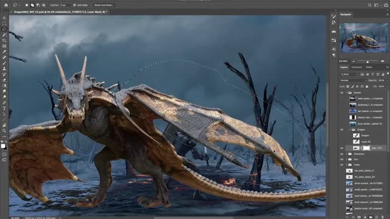Viewport: 390px width, 219px height.
Task: Collapse the Dragon group
Action: pyautogui.click(x=350, y=130)
